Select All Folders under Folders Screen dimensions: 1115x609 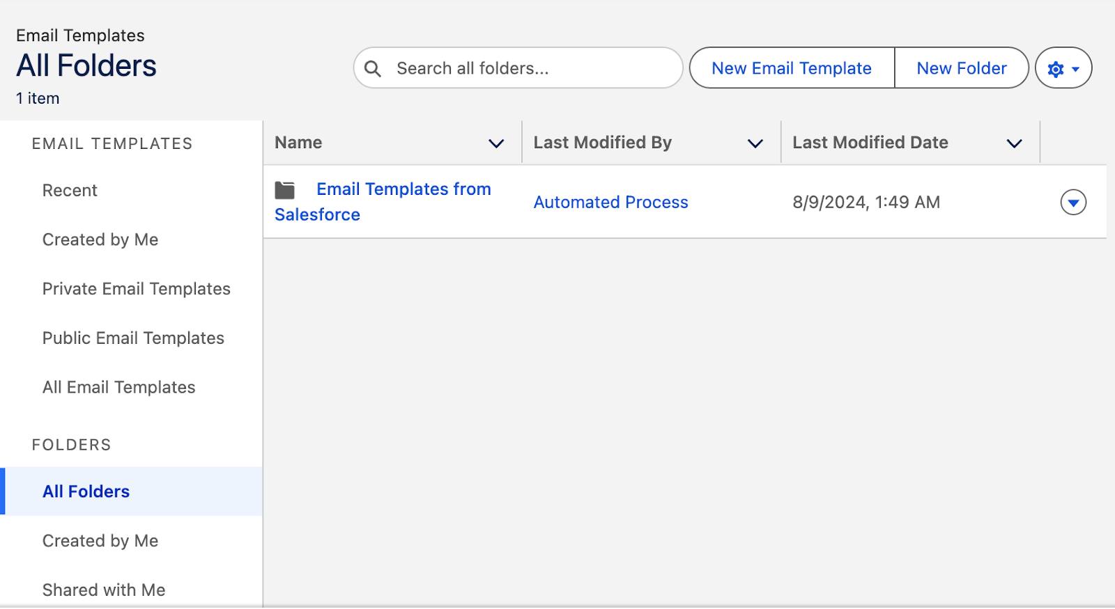[x=86, y=491]
